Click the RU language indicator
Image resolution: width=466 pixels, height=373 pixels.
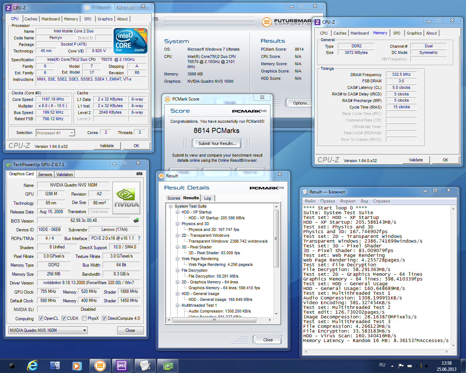pos(382,365)
